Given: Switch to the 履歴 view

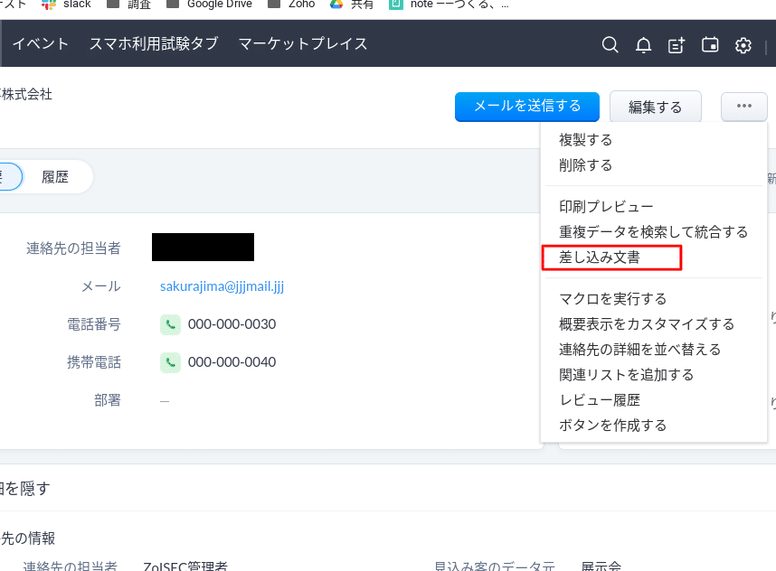Looking at the screenshot, I should click(x=55, y=177).
